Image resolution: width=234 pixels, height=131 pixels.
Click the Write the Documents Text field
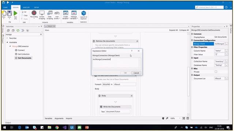118,112
